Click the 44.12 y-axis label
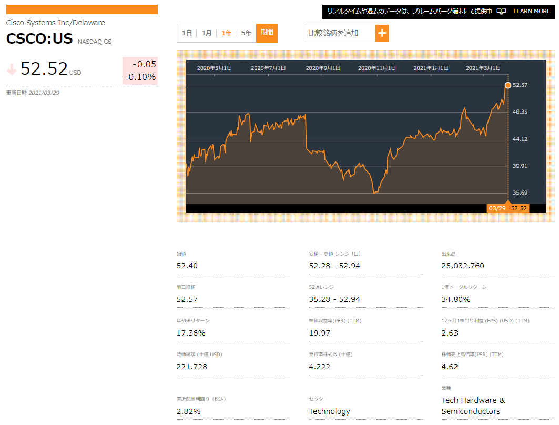The image size is (559, 425). point(520,139)
